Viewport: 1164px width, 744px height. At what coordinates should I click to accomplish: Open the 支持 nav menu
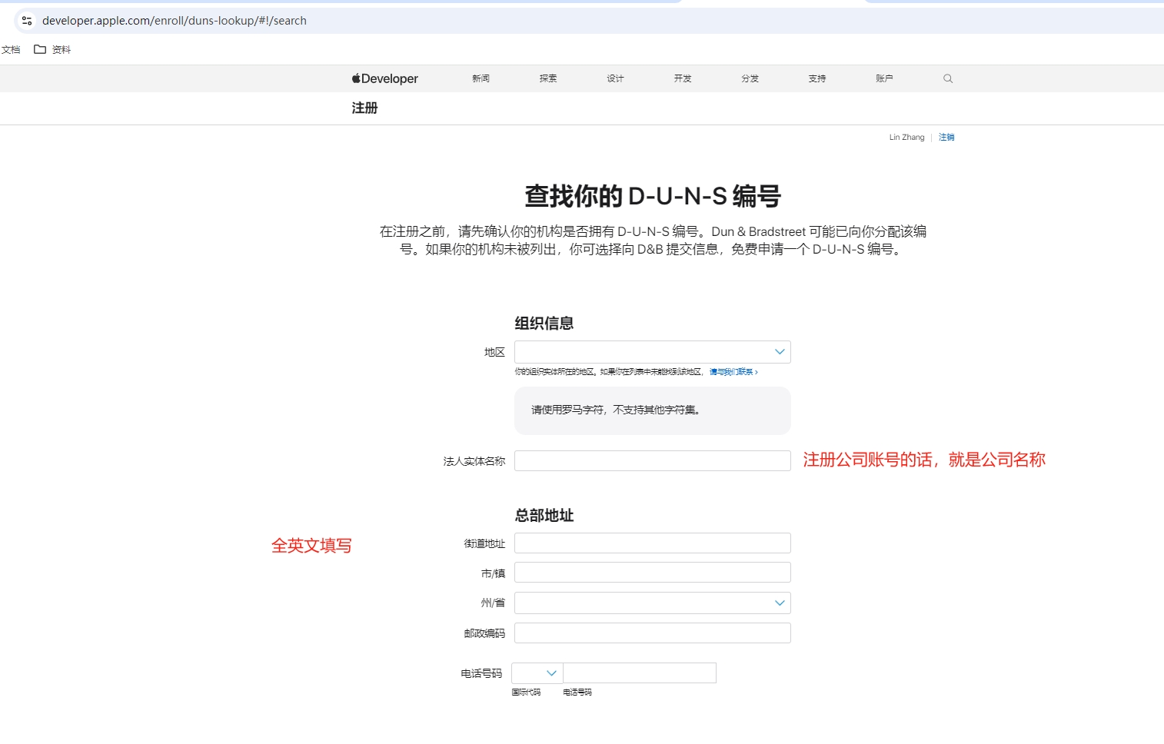pos(817,78)
